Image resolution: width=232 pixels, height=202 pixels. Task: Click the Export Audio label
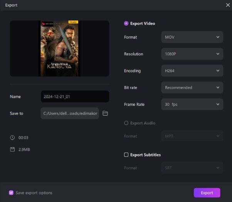(143, 123)
